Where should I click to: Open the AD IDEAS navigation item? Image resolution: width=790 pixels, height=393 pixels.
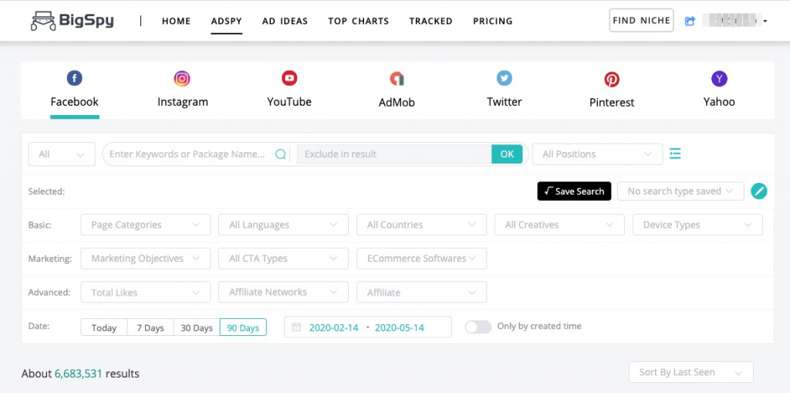click(x=285, y=21)
